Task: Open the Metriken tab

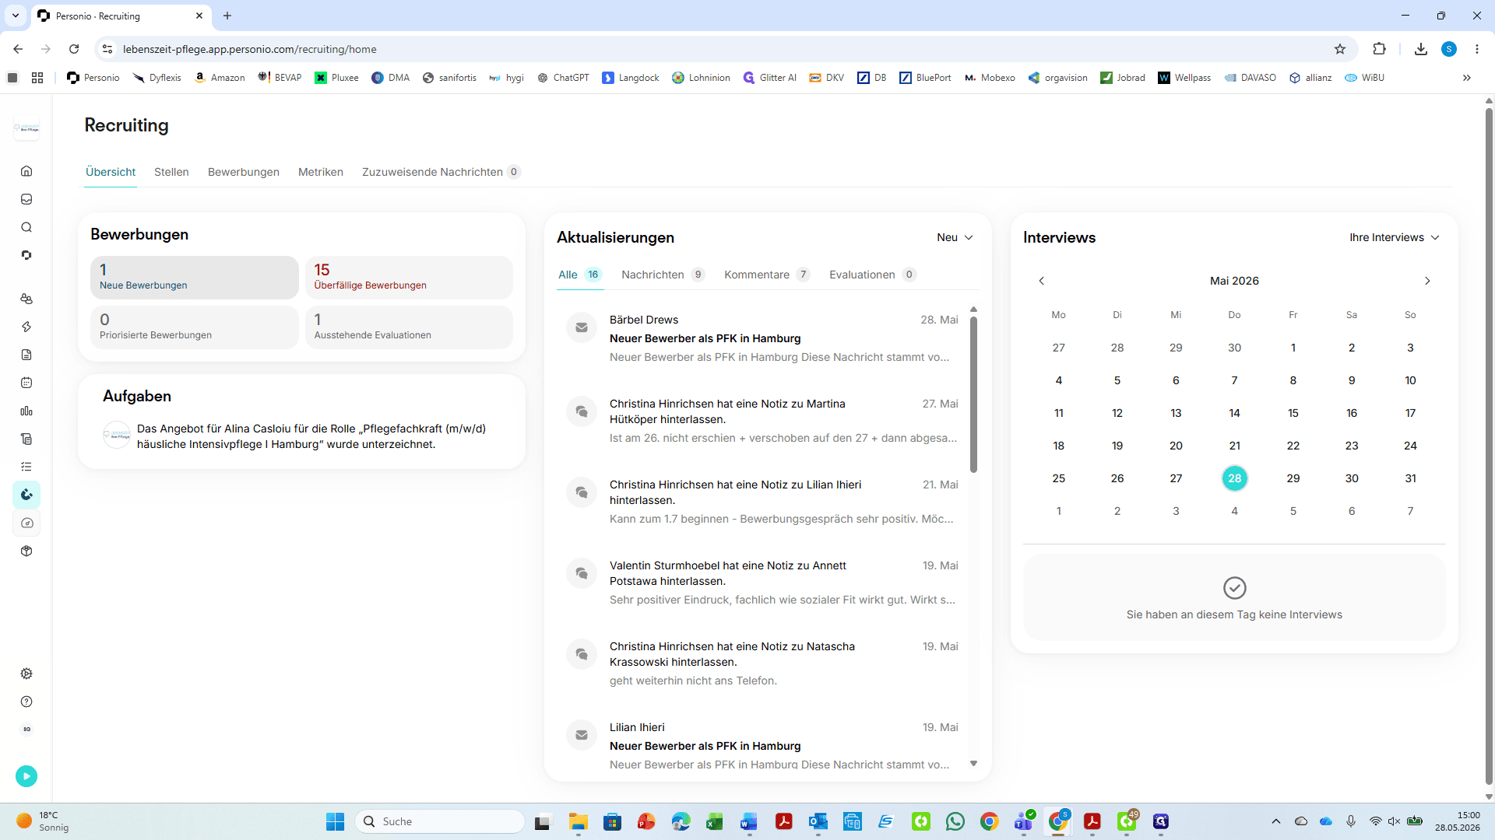Action: tap(321, 172)
